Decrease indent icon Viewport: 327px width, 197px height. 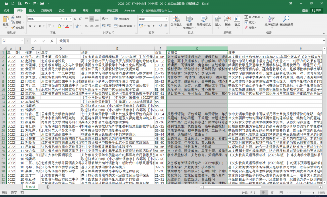104,26
